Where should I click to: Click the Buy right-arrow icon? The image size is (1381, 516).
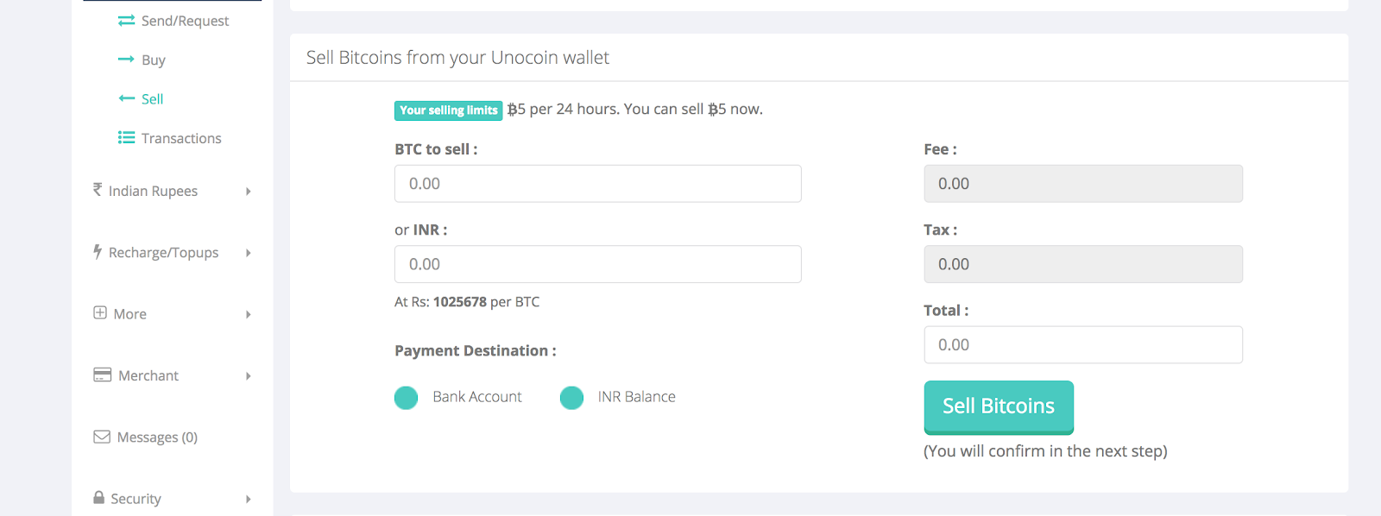[126, 60]
